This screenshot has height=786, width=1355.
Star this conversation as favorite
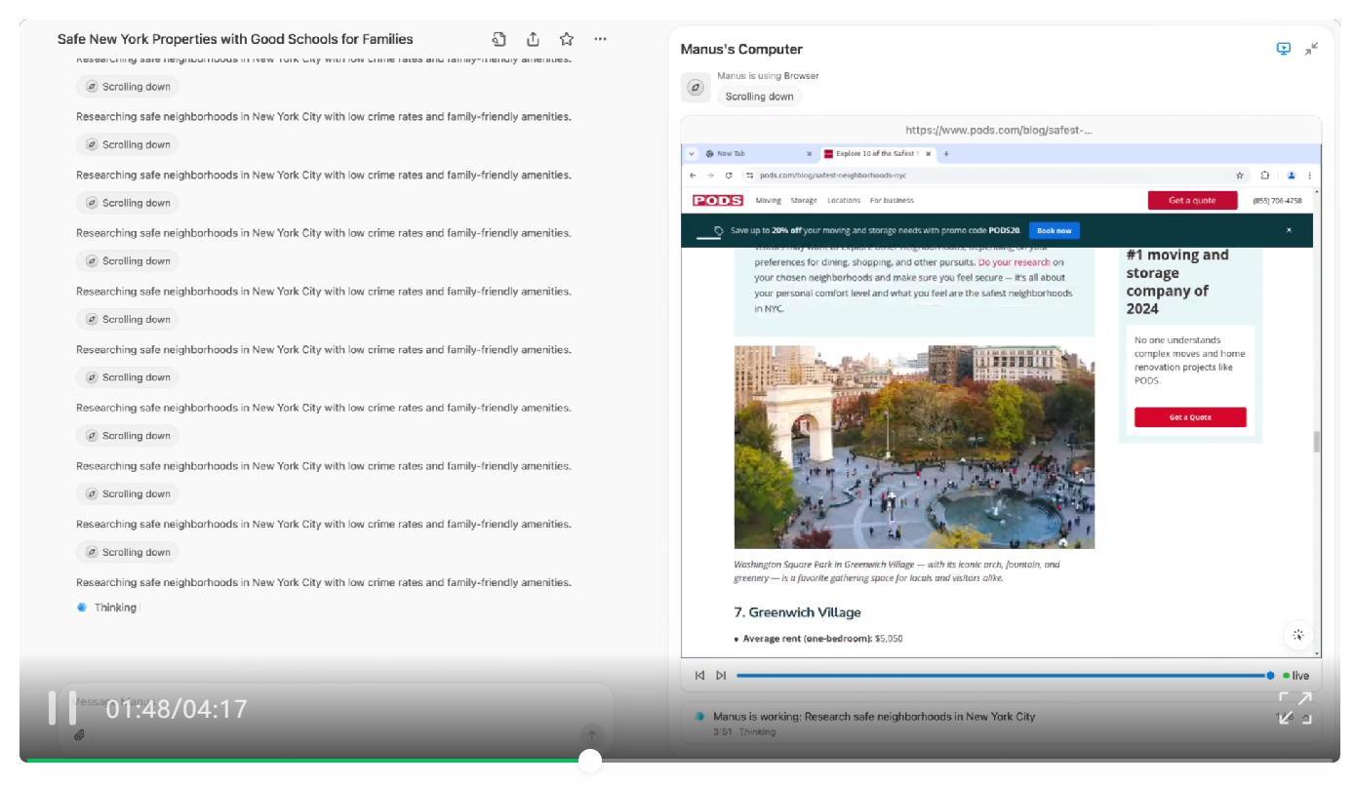[566, 39]
